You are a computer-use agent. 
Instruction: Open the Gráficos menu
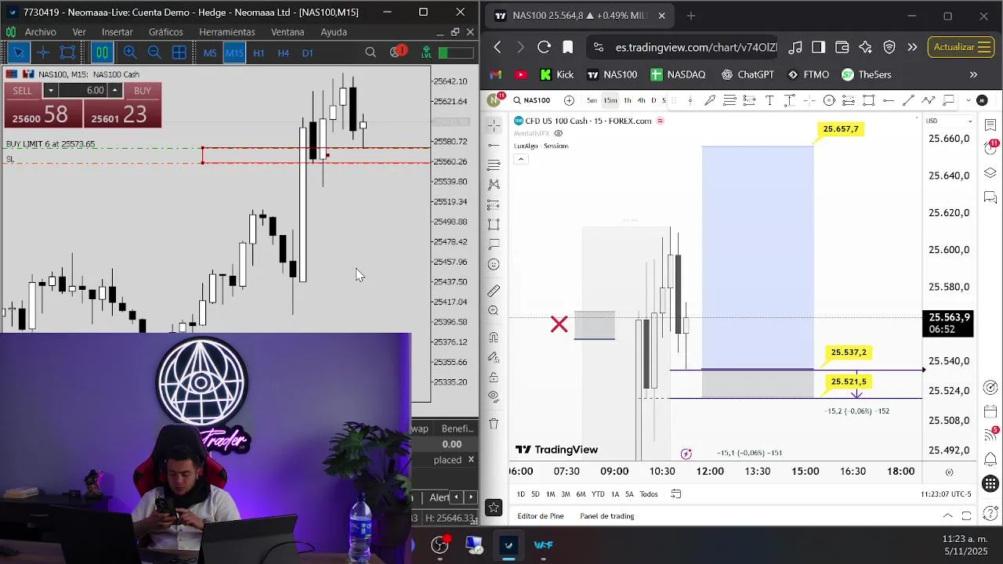click(165, 32)
